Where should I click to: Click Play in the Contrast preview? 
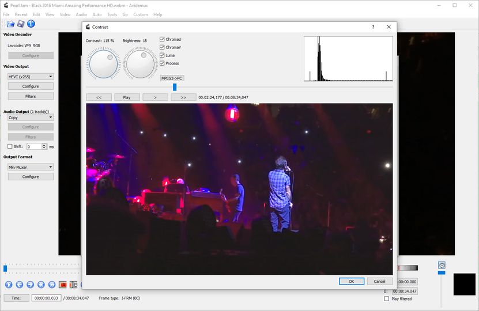pos(127,97)
